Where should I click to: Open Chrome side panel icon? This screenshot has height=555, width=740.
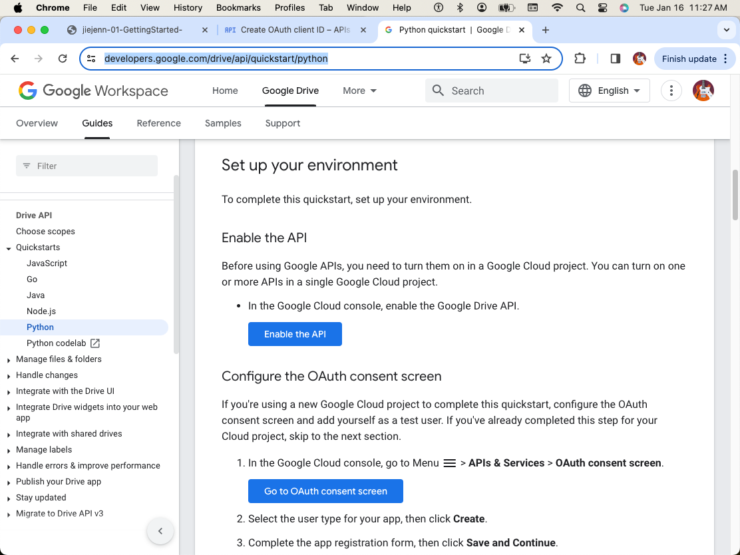[615, 59]
